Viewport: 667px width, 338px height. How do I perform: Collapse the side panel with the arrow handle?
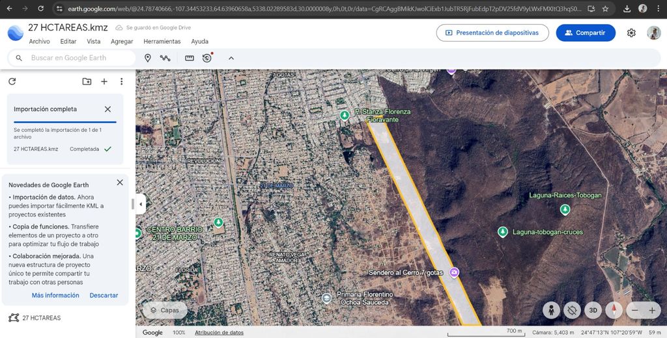pos(141,204)
